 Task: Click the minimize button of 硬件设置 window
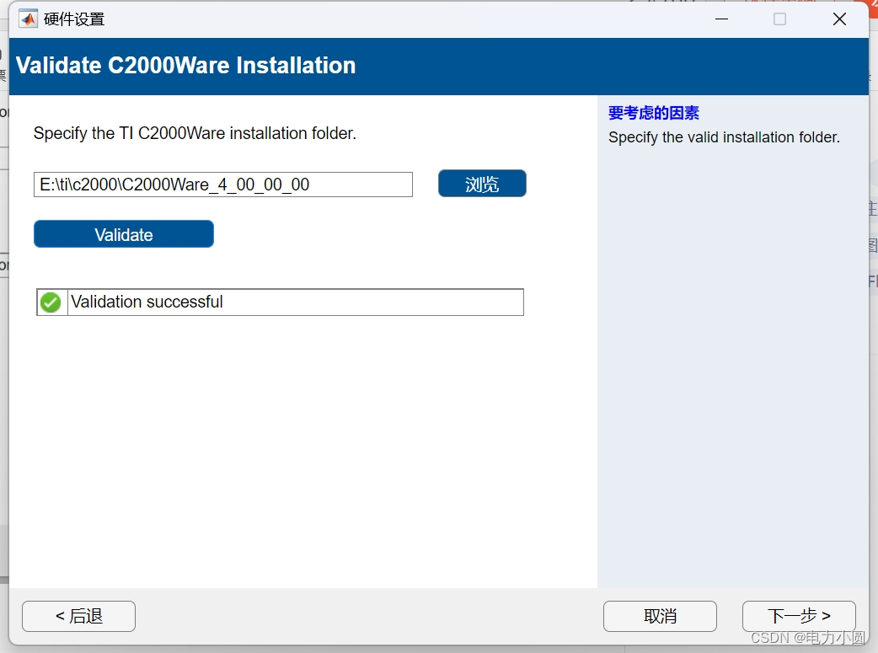(720, 19)
